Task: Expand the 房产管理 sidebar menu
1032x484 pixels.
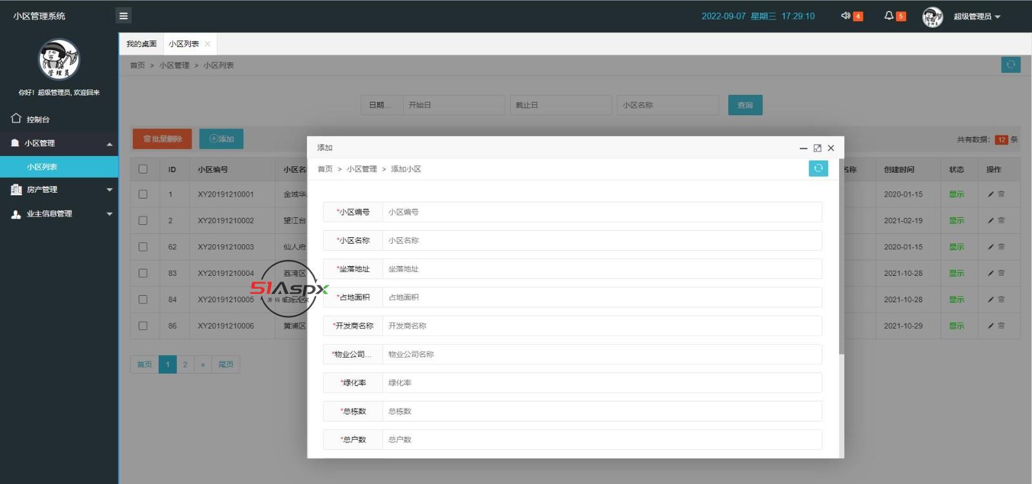Action: pyautogui.click(x=59, y=189)
